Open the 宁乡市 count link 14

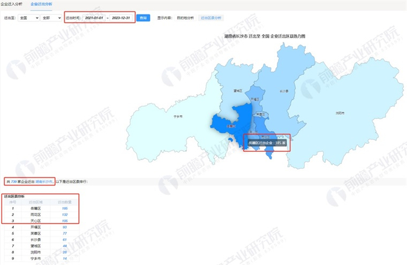65,258
